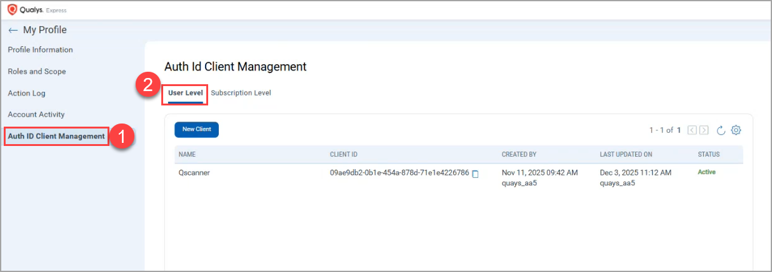Screen dimensions: 772x272
Task: Sort by Client ID column header
Action: click(343, 154)
